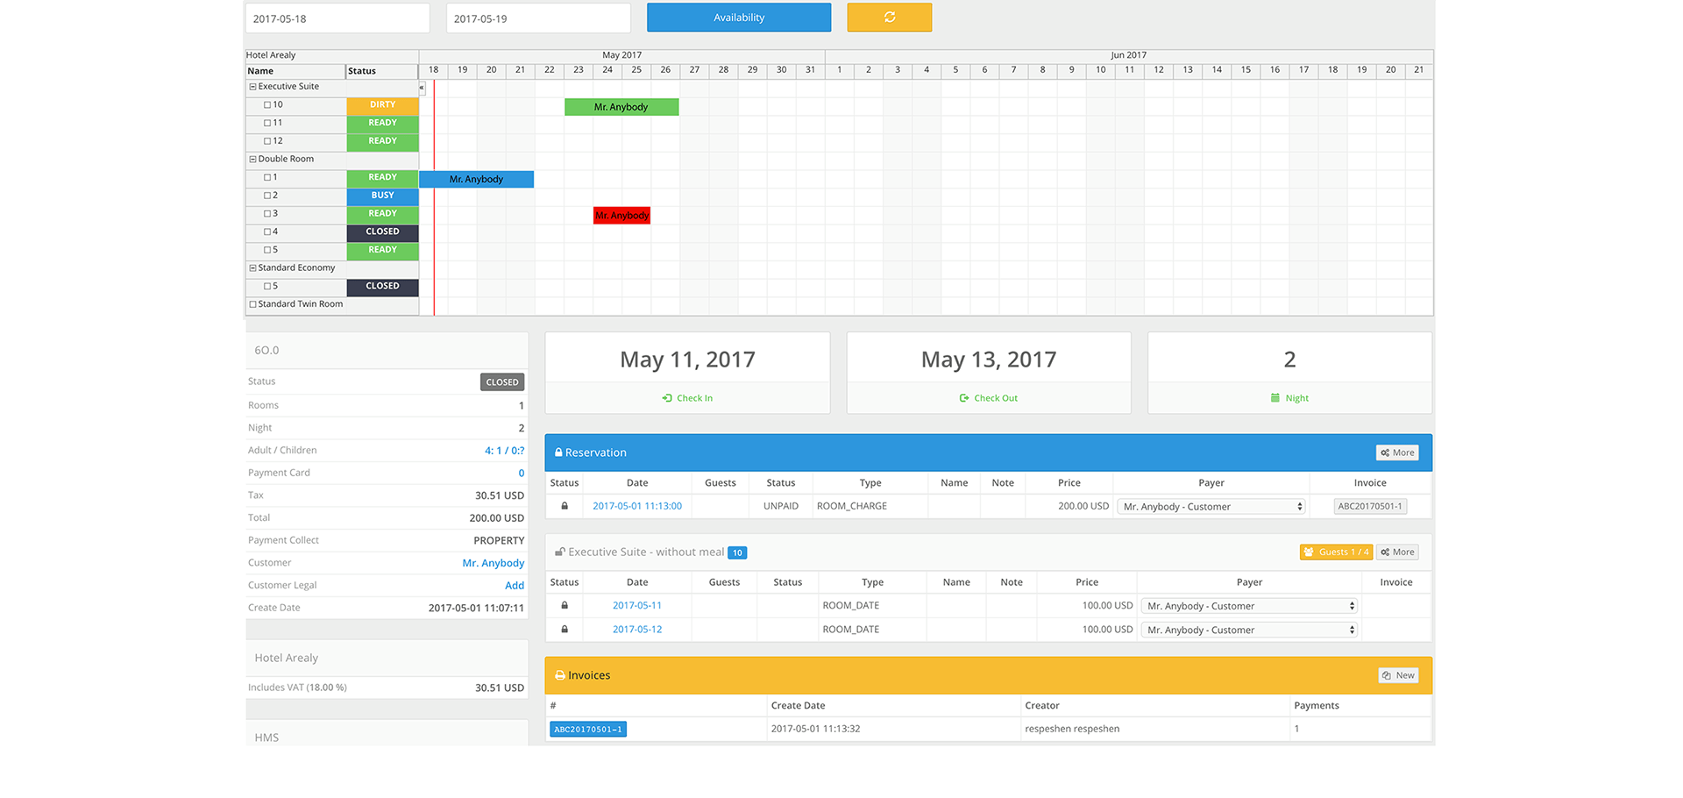1683x798 pixels.
Task: Select the red Mr. Anybody booking bar
Action: [x=621, y=216]
